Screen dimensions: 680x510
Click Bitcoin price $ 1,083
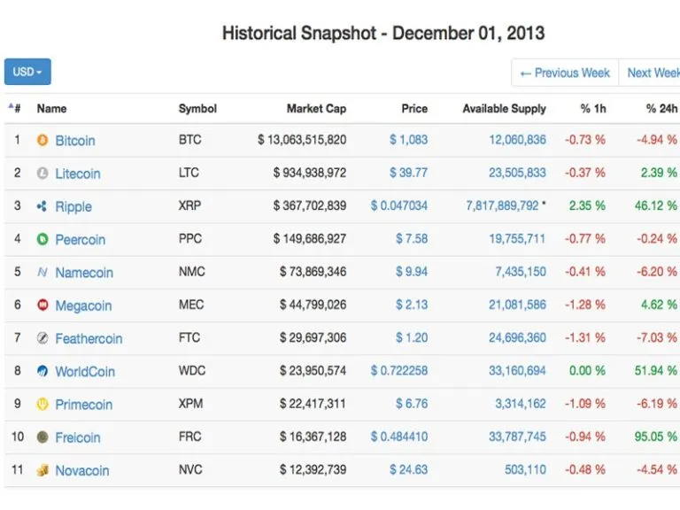coord(408,140)
